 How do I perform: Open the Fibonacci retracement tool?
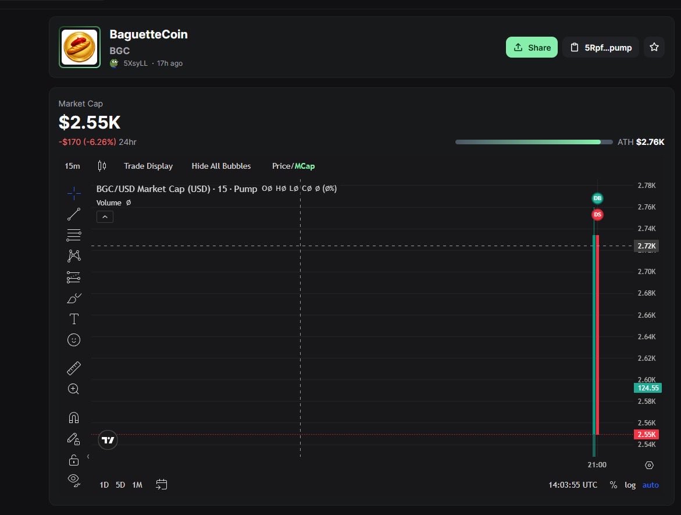pyautogui.click(x=74, y=235)
